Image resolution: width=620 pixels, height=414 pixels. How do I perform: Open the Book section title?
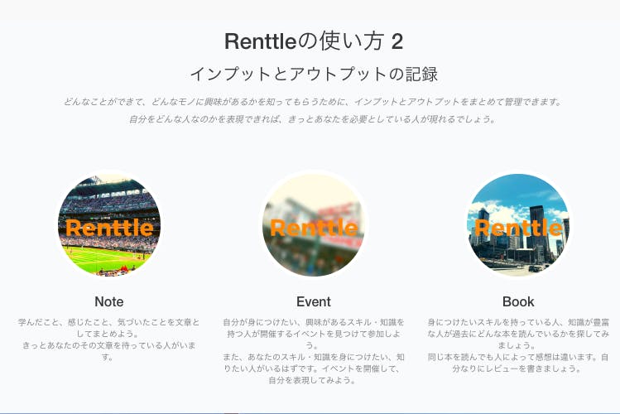coord(518,301)
